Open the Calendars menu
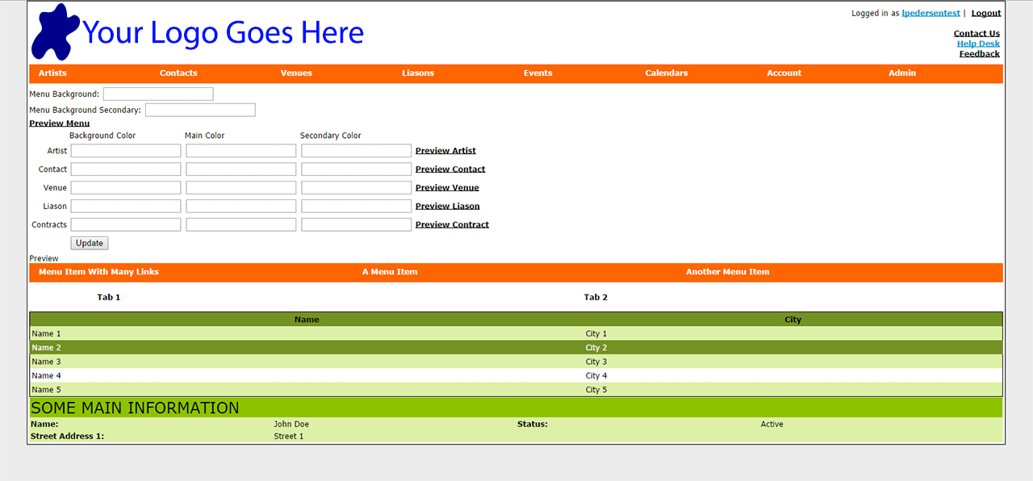This screenshot has width=1033, height=481. pyautogui.click(x=666, y=73)
